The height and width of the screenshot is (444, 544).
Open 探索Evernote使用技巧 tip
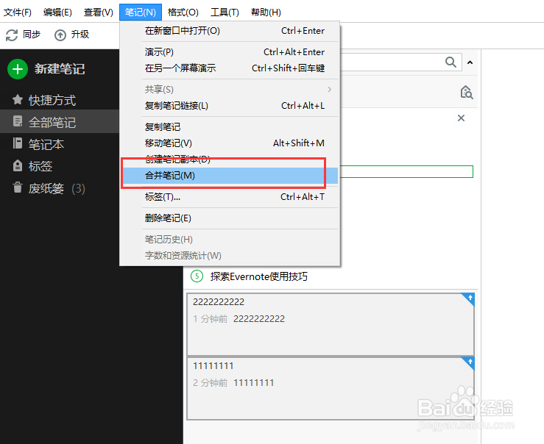point(259,276)
